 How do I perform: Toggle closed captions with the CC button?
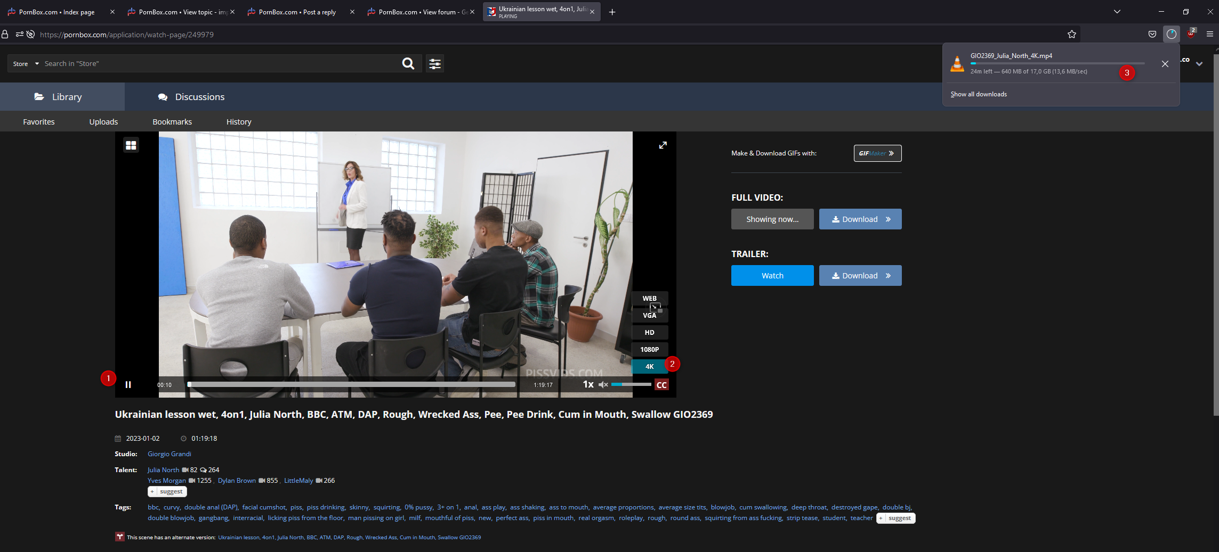(x=661, y=385)
